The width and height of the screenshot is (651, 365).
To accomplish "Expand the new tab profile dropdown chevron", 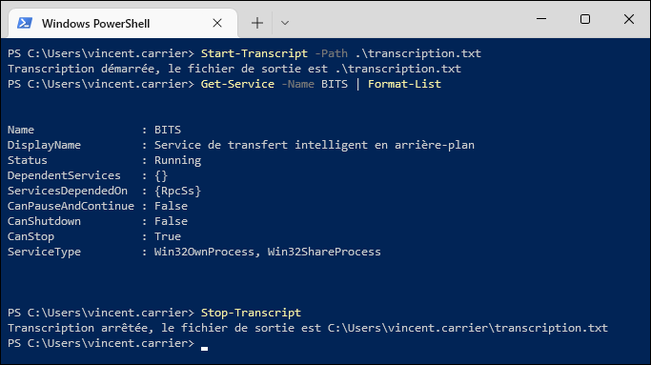I will [x=285, y=23].
